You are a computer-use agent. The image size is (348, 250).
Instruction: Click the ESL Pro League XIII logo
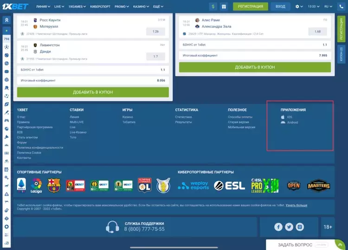pos(265,185)
